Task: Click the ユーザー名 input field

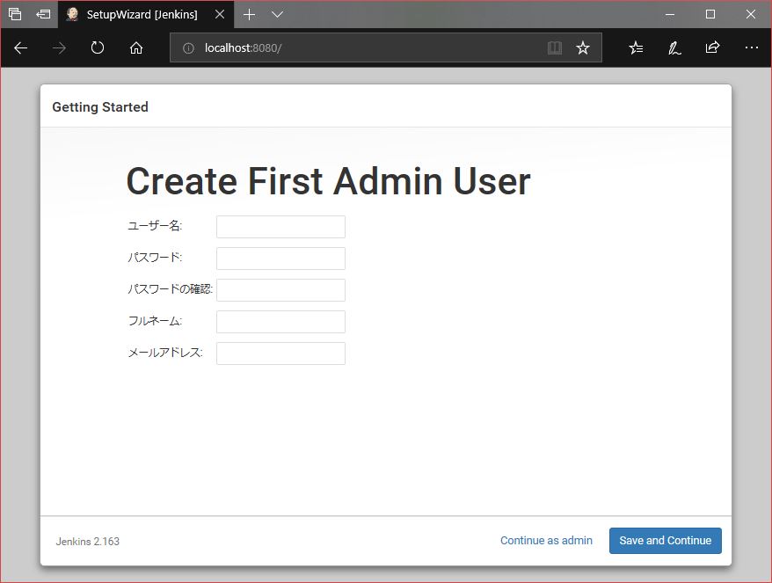Action: pos(280,227)
